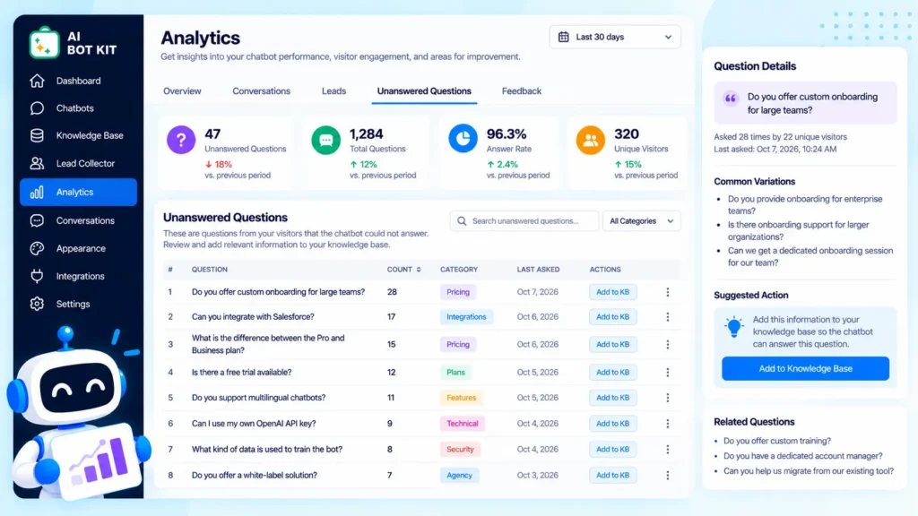The height and width of the screenshot is (516, 918).
Task: Click the Technical category tag
Action: coord(462,424)
